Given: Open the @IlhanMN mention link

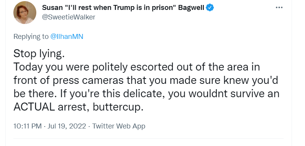Looking at the screenshot, I should [x=67, y=37].
